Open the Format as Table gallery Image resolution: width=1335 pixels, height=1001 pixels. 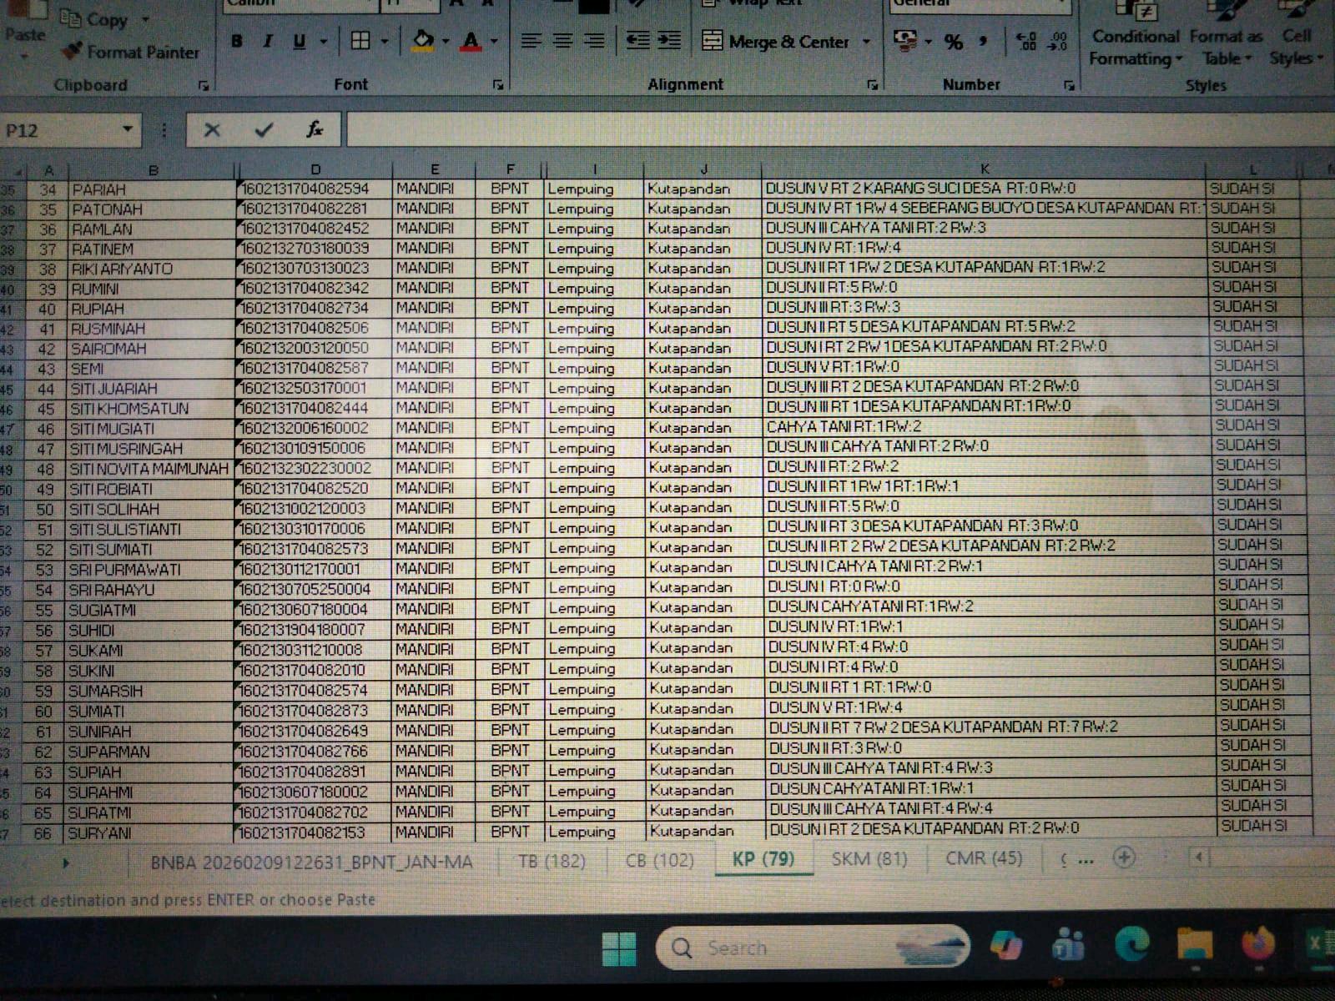(x=1226, y=37)
